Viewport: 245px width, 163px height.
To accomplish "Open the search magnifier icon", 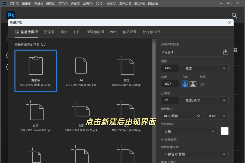I will tap(234, 15).
